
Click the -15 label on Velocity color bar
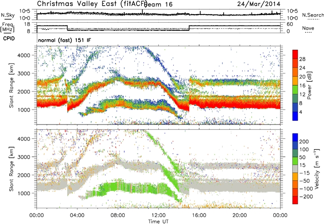pos(305,173)
